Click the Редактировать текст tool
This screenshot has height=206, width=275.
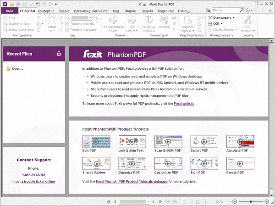tap(113, 24)
